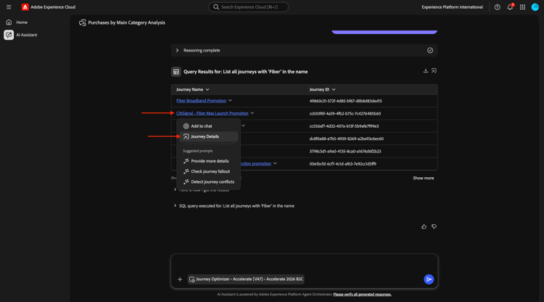
Task: Send the chat message
Action: (429, 279)
